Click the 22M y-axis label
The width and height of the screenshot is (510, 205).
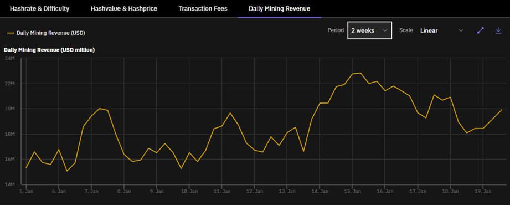coord(10,84)
